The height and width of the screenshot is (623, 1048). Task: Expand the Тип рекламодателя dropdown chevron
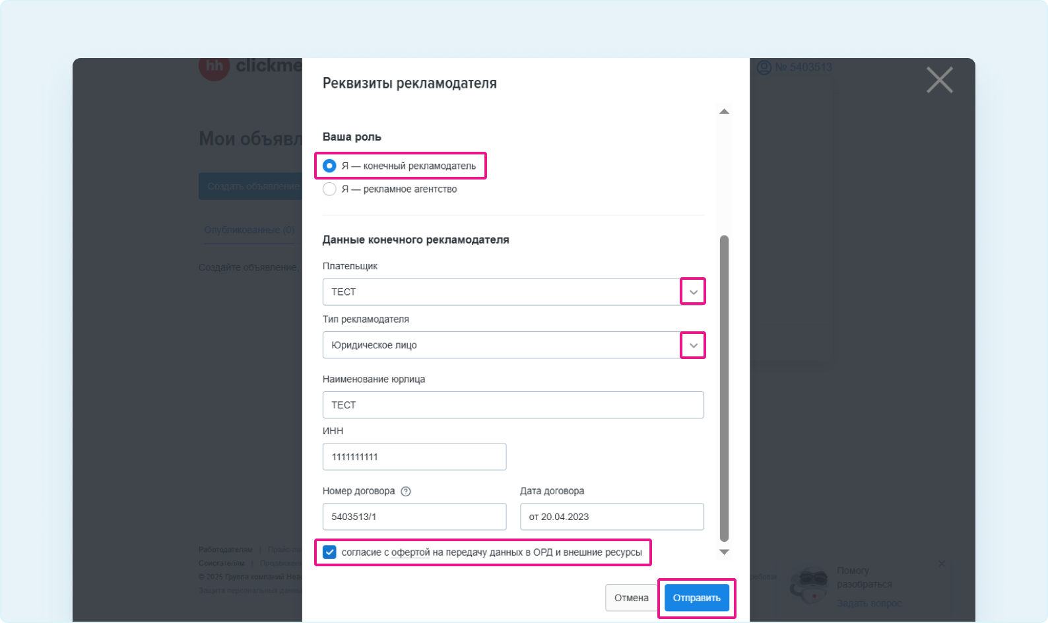(693, 345)
